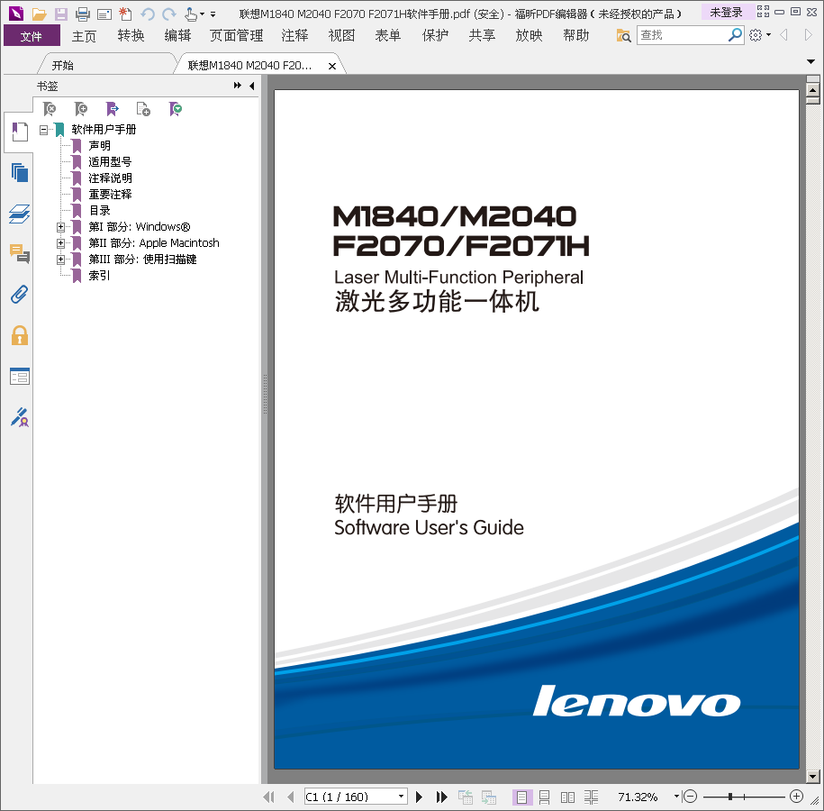
Task: Close the 联想M1840 document tab
Action: (x=332, y=67)
